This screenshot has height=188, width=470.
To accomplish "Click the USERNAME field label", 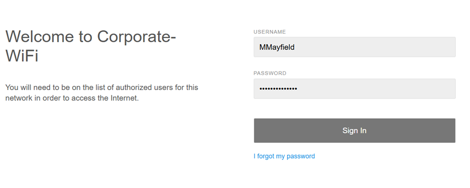I will (269, 32).
